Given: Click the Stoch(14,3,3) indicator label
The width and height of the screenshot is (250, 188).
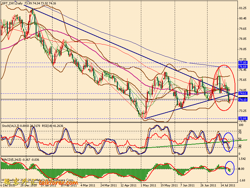Looking at the screenshot, I should [11, 126].
